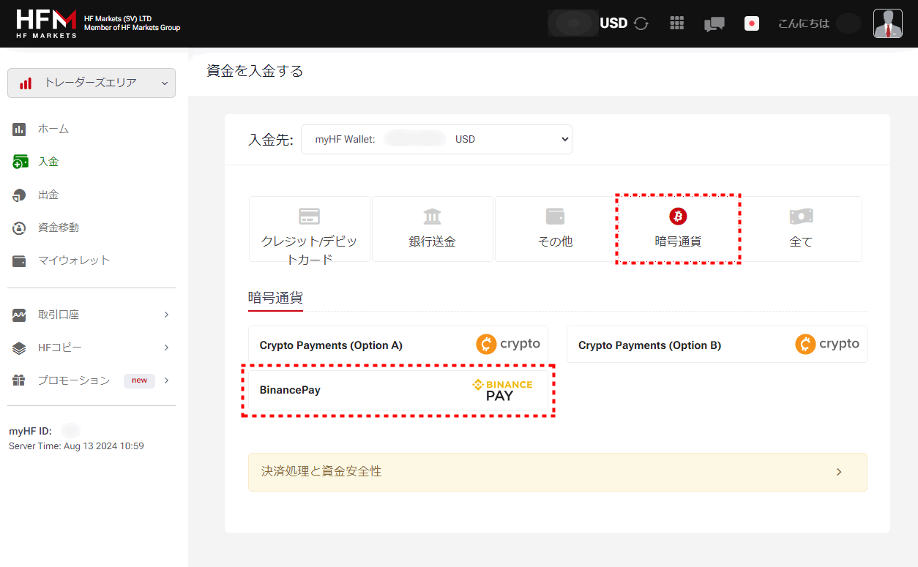Click the red 'new' badge
The width and height of the screenshot is (918, 567).
point(139,380)
